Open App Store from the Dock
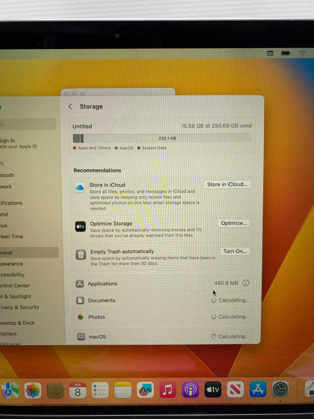Image resolution: width=314 pixels, height=419 pixels. (x=258, y=389)
